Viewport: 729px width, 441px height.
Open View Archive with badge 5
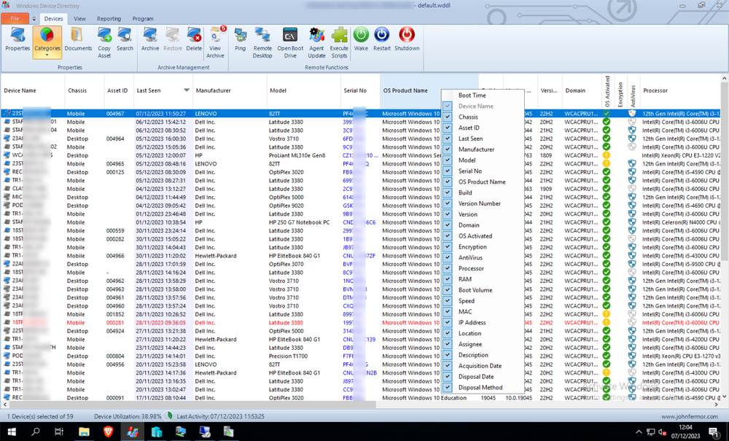click(215, 43)
